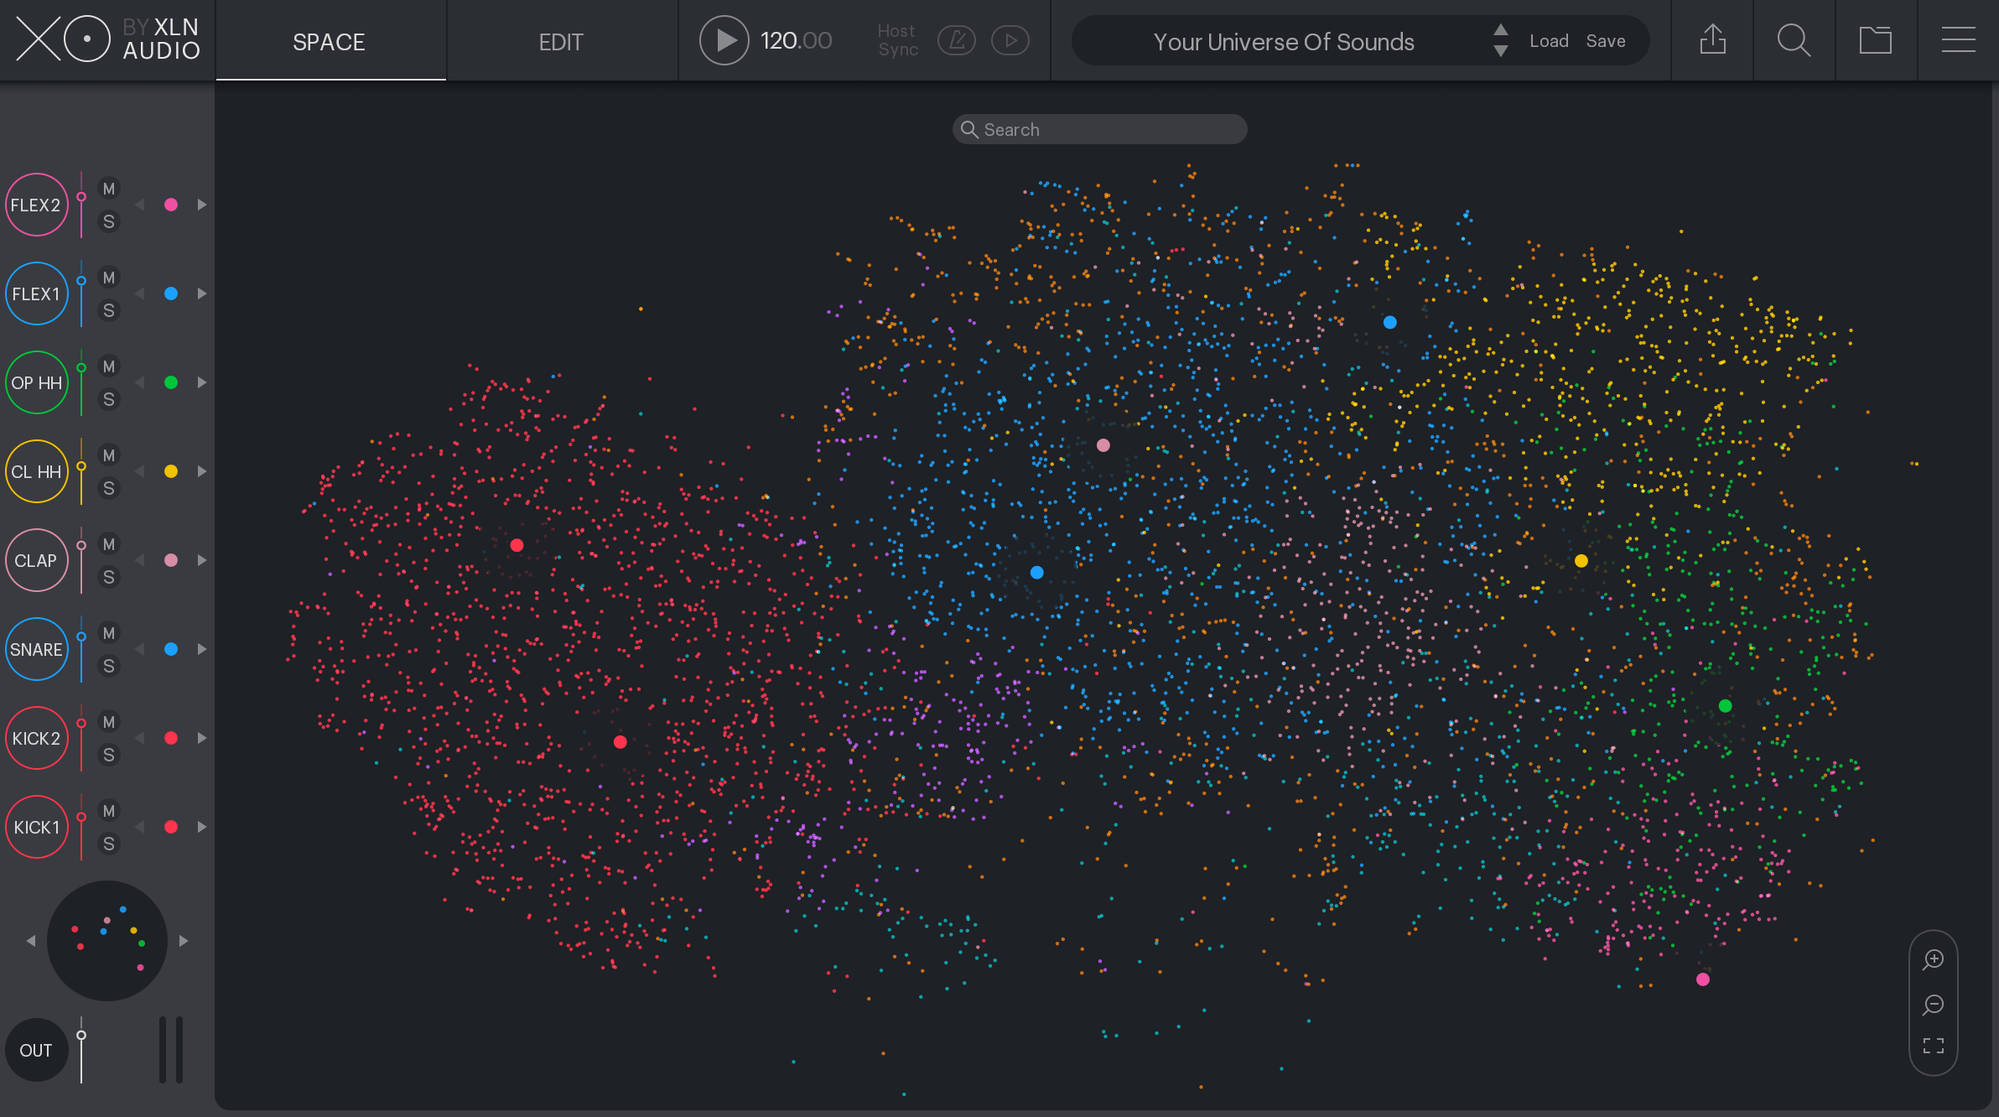This screenshot has height=1117, width=1999.
Task: Click zoom in on the sound space
Action: [x=1934, y=959]
